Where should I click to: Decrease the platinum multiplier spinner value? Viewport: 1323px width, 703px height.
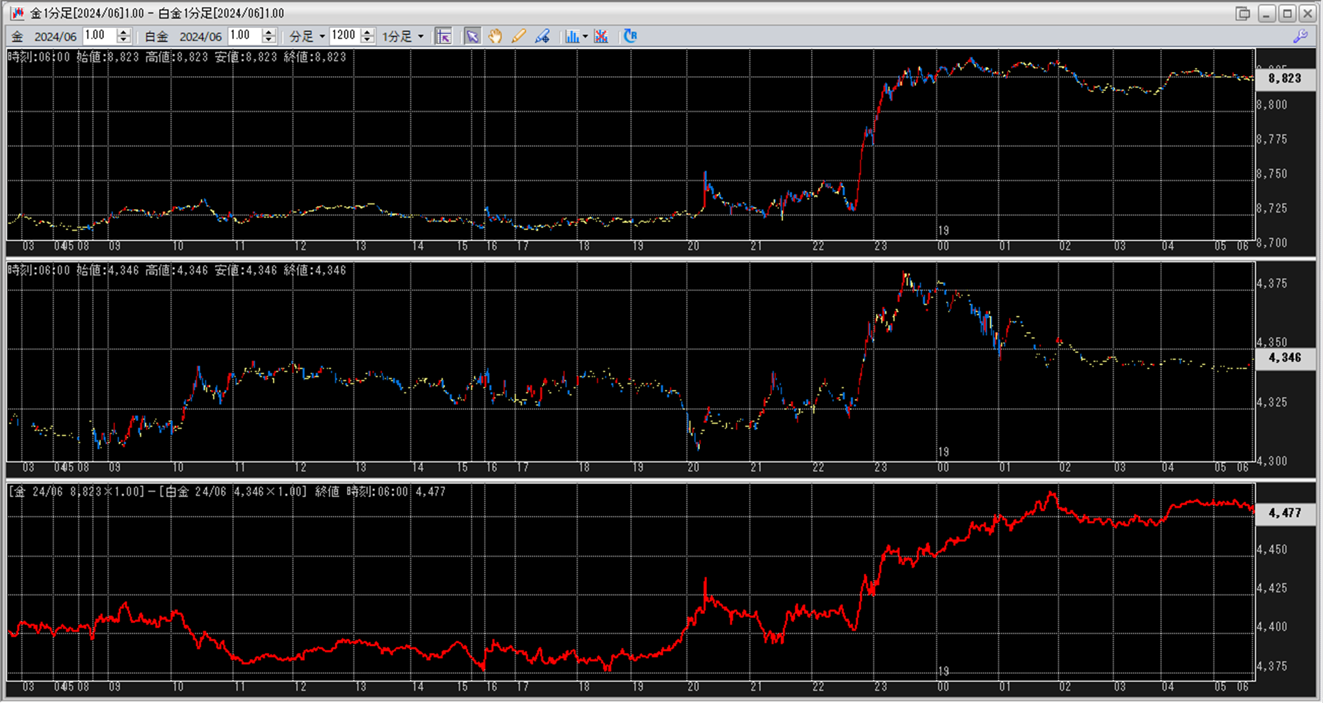[268, 40]
